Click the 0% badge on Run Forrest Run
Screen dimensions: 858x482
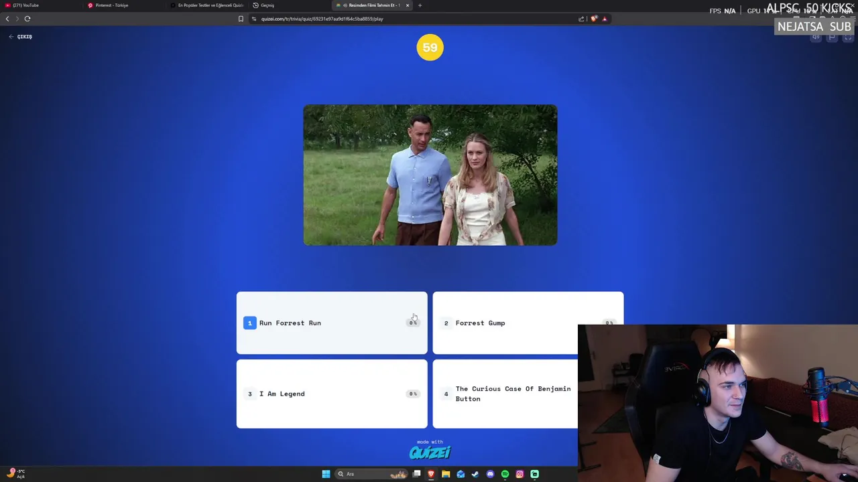click(x=413, y=323)
